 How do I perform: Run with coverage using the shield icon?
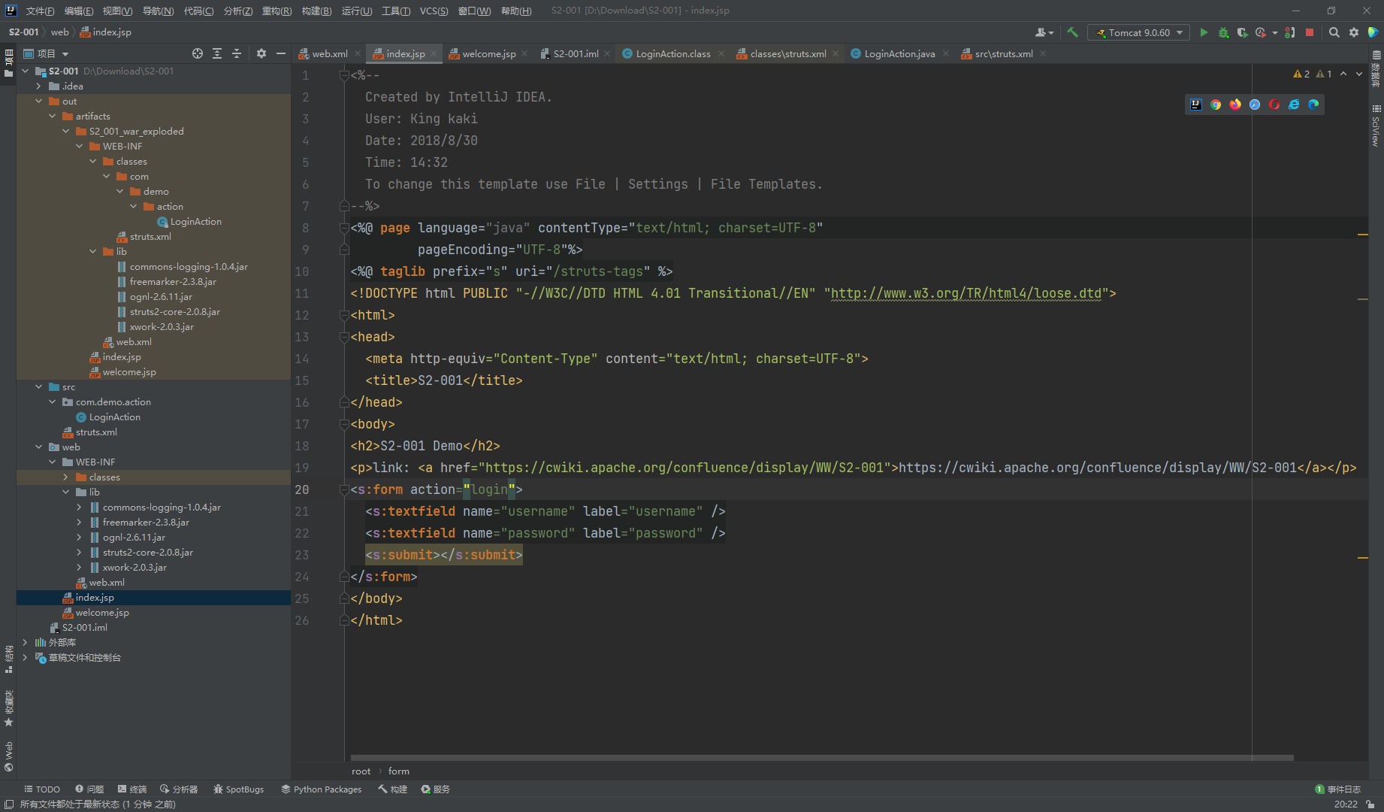click(x=1241, y=32)
